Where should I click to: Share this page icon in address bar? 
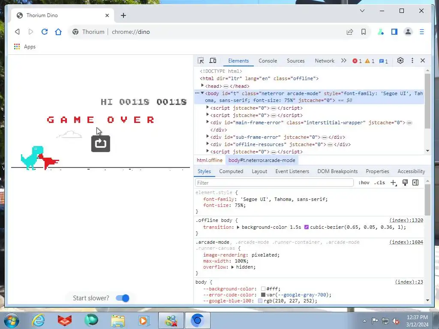tap(350, 32)
